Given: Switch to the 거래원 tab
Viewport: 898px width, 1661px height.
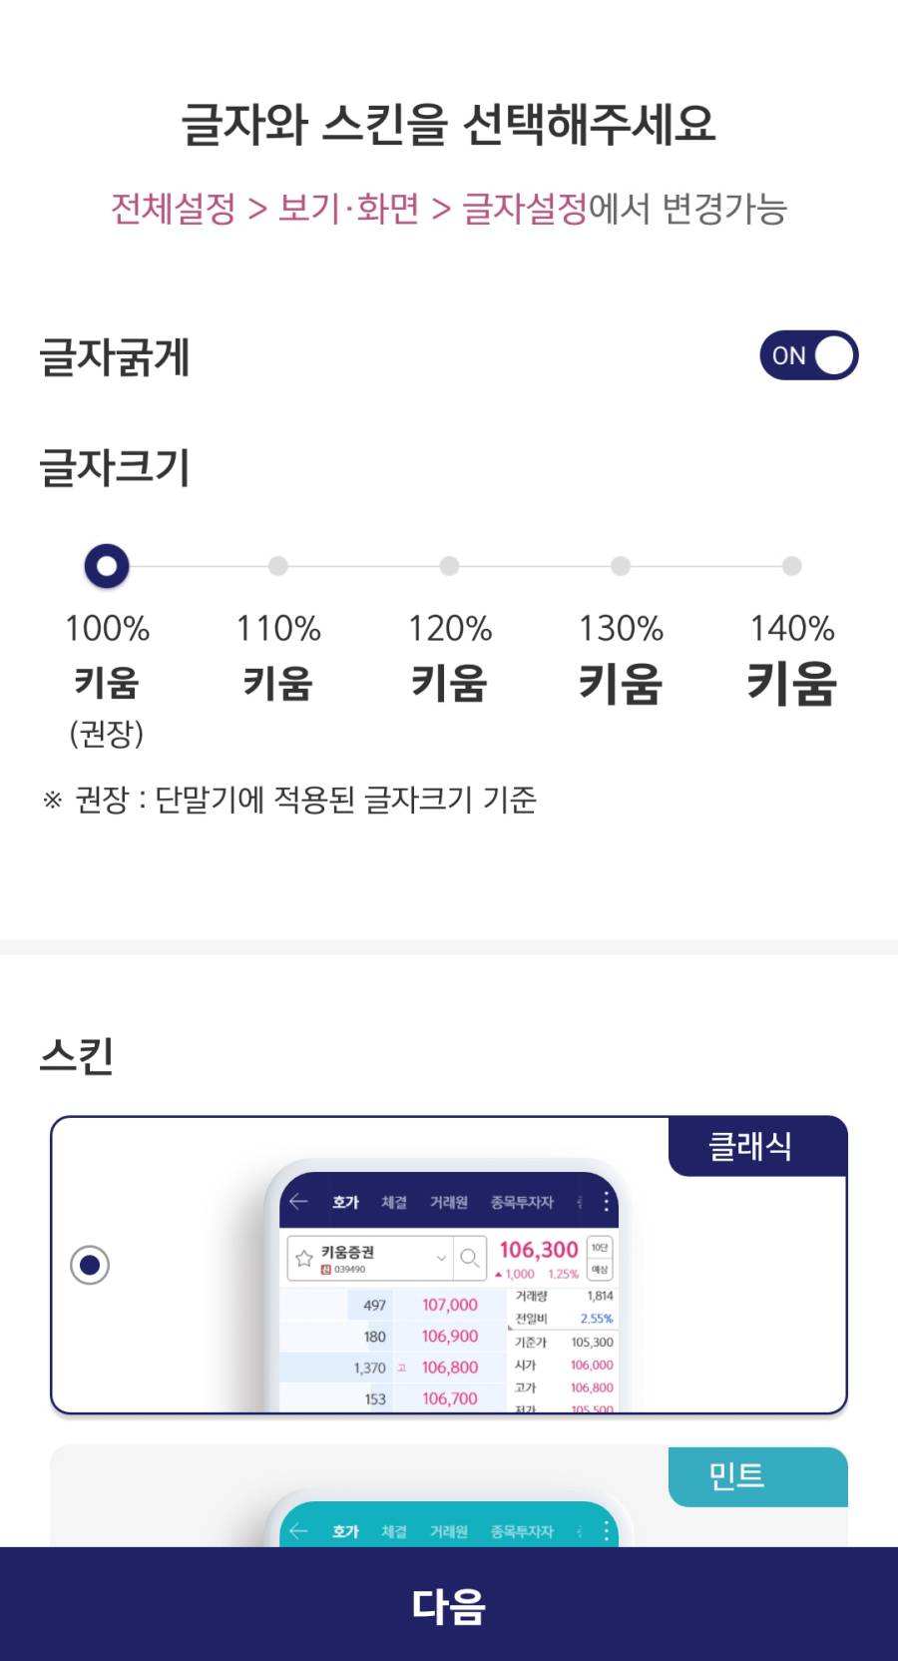Looking at the screenshot, I should pos(448,1202).
